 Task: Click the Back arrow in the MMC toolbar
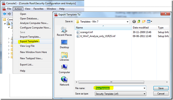pyautogui.click(x=5, y=14)
